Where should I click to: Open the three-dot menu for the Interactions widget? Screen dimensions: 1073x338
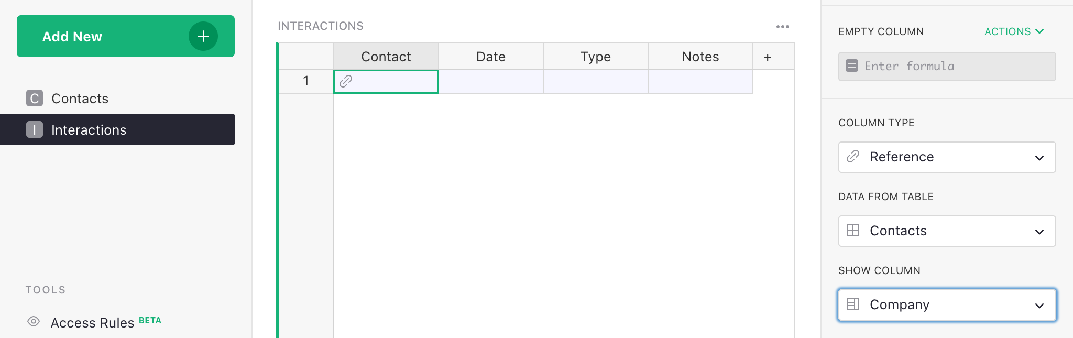click(782, 26)
